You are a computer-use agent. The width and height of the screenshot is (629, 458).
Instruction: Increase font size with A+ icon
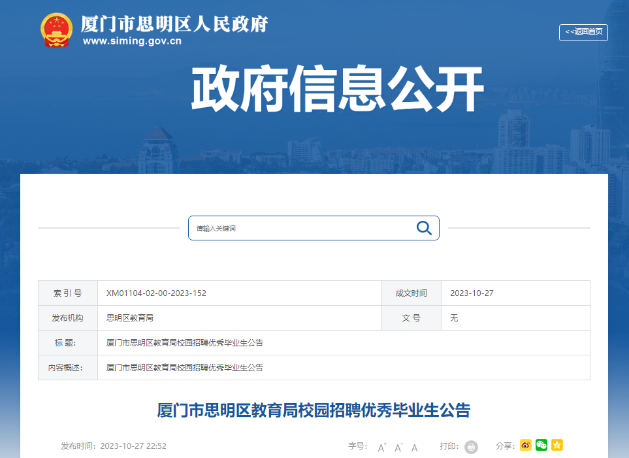coord(382,447)
